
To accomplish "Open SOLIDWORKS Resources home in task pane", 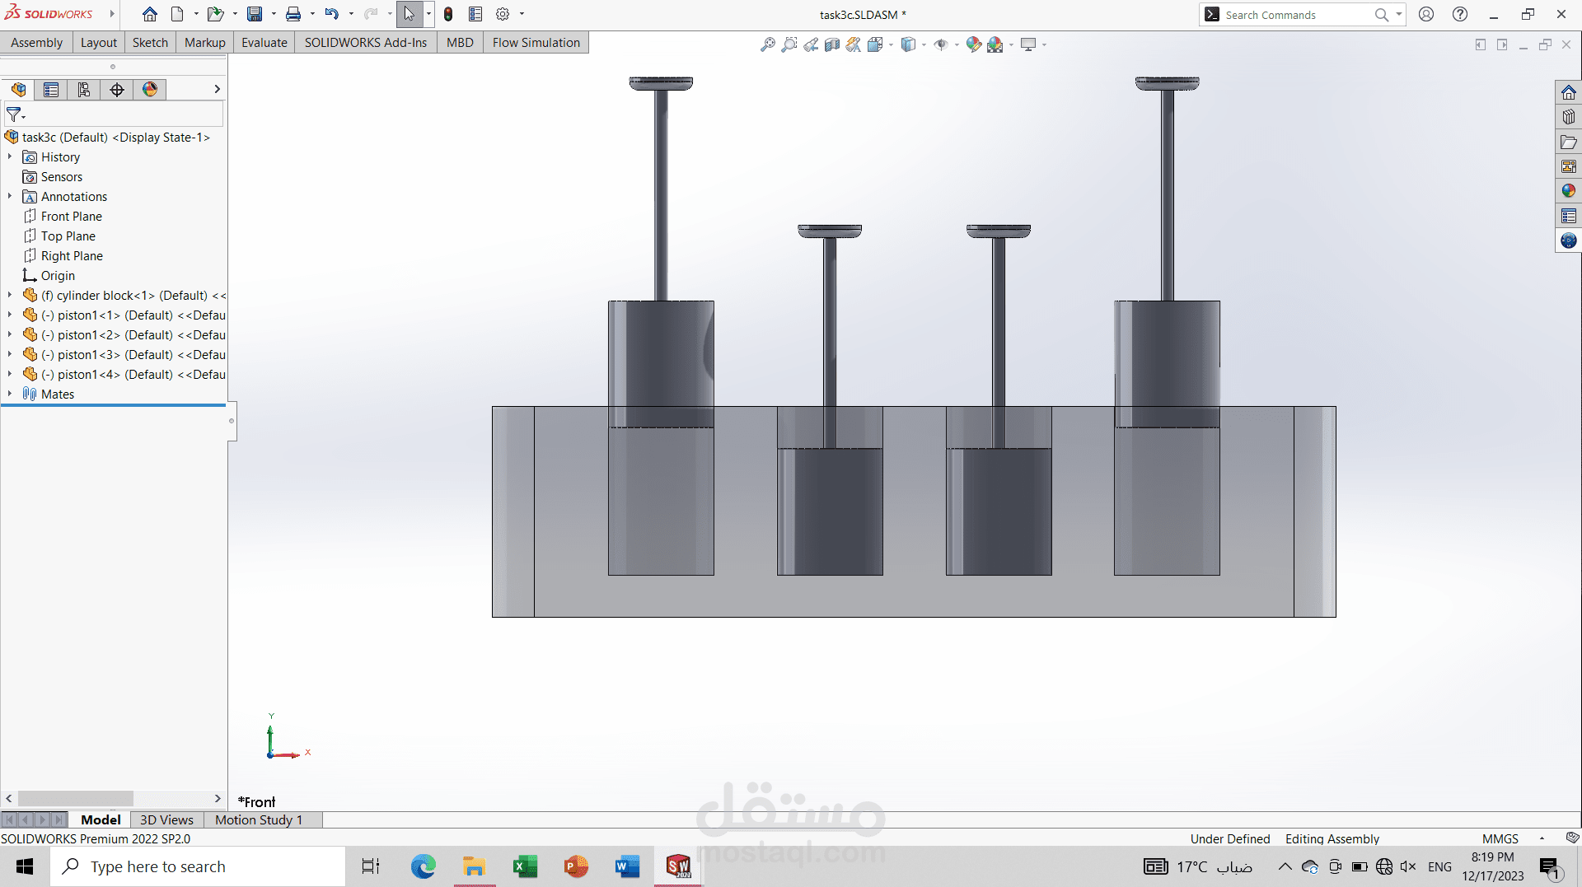I will point(1569,92).
